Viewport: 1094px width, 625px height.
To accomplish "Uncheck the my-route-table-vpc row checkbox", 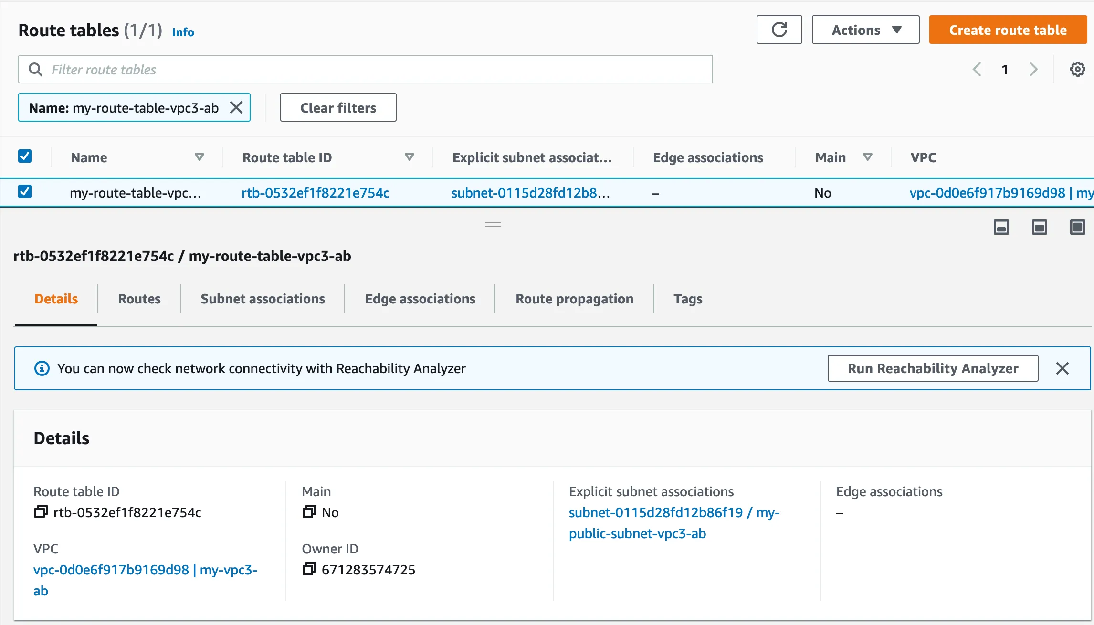I will tap(25, 192).
